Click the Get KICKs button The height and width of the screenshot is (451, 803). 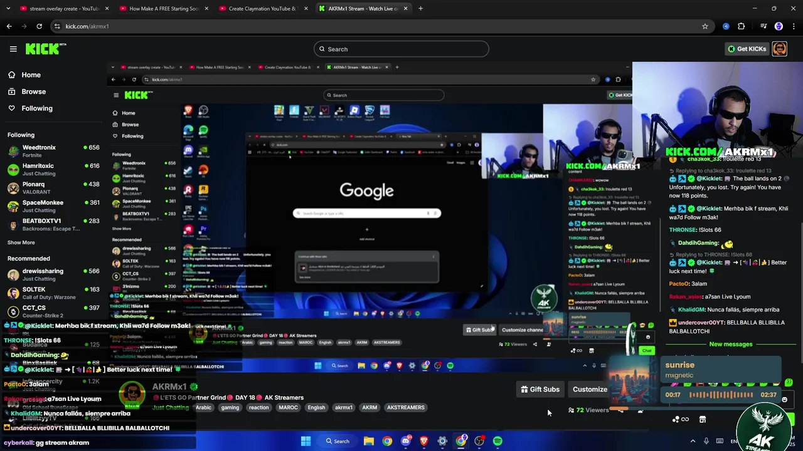click(x=747, y=49)
